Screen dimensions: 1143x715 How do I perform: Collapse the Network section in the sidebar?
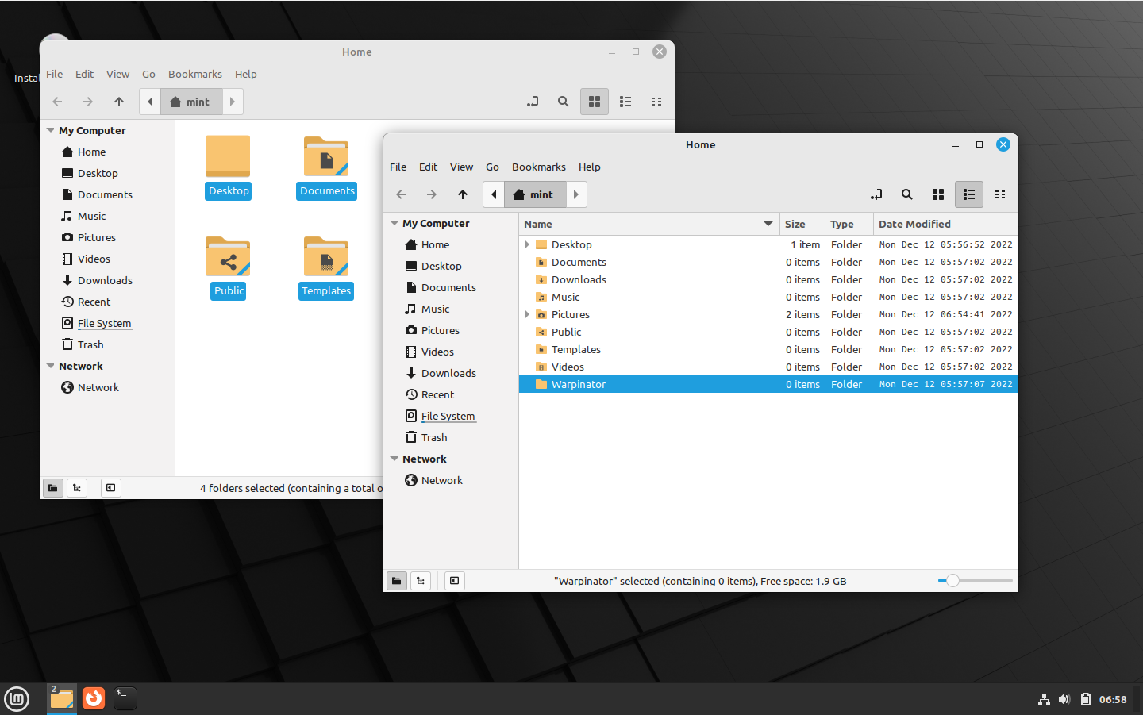click(x=394, y=458)
